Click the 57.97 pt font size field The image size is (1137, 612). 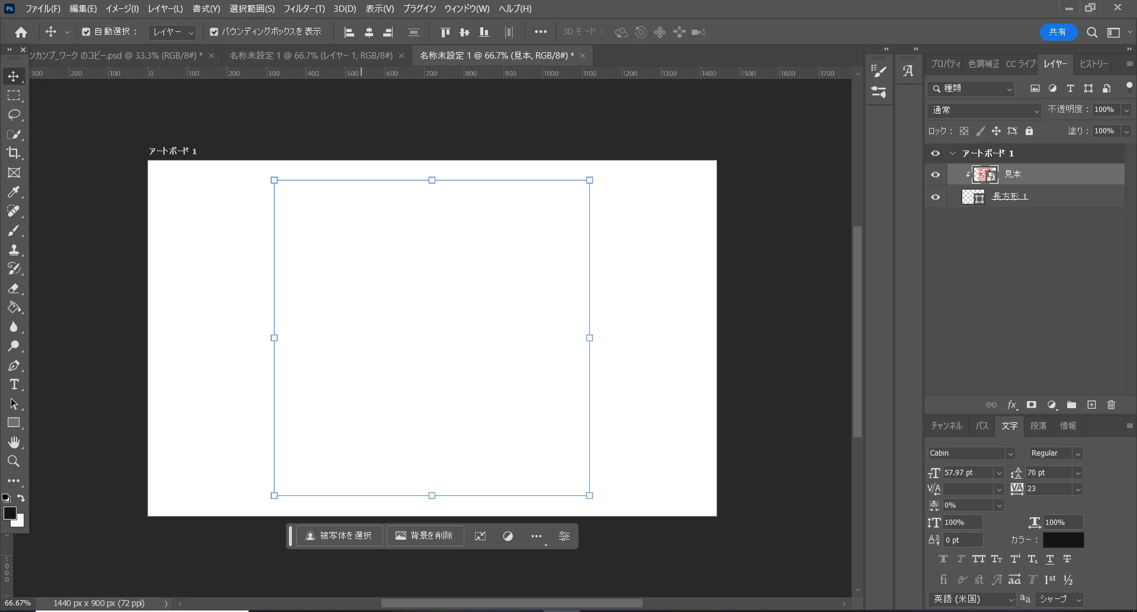[x=968, y=473]
